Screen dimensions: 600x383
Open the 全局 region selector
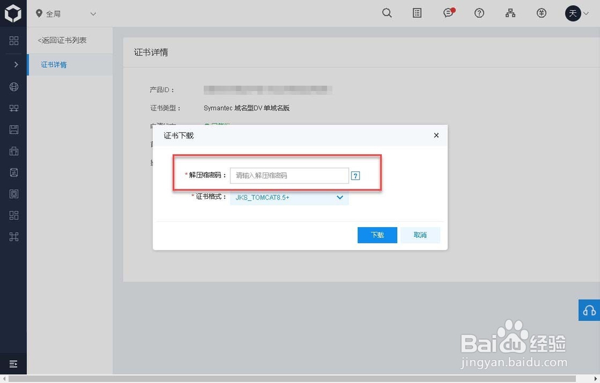(65, 14)
